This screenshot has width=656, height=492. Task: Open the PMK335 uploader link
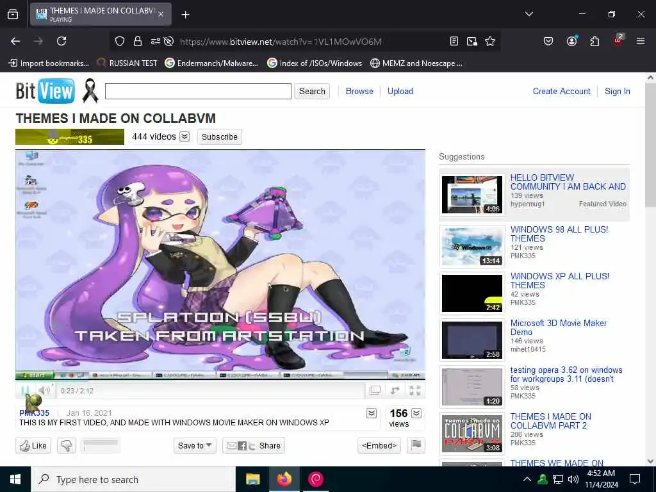coord(35,413)
